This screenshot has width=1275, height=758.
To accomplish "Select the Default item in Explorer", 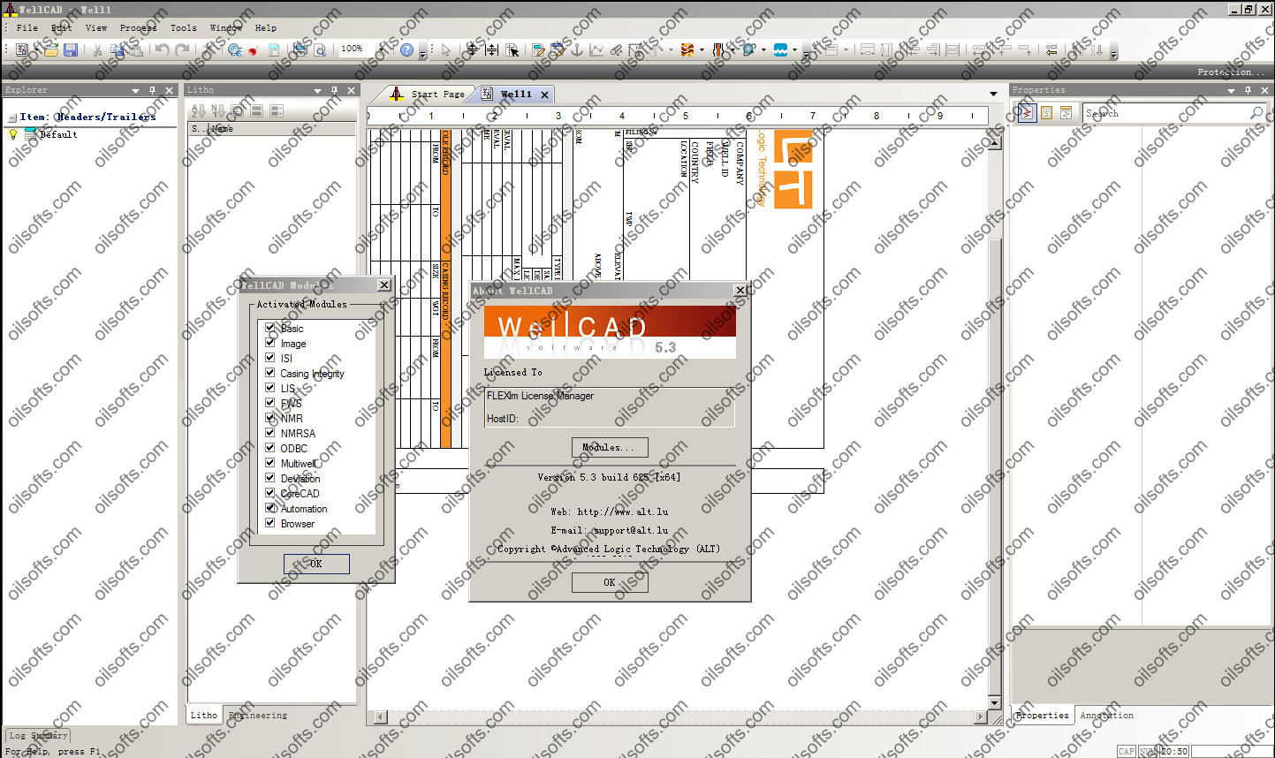I will point(58,134).
